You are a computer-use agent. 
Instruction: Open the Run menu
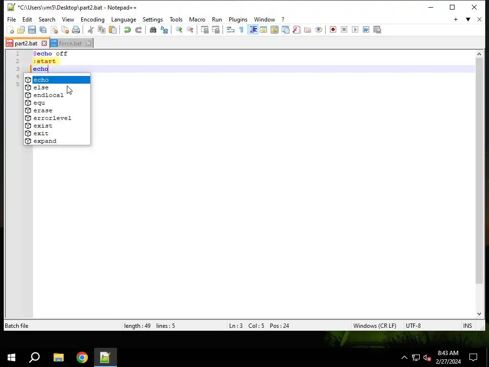point(217,19)
